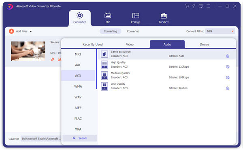Open the Toolbox tab
The width and height of the screenshot is (243, 150).
coord(164,18)
